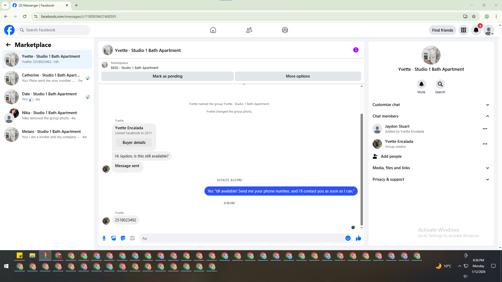Open Facebook notifications bell

[x=476, y=30]
